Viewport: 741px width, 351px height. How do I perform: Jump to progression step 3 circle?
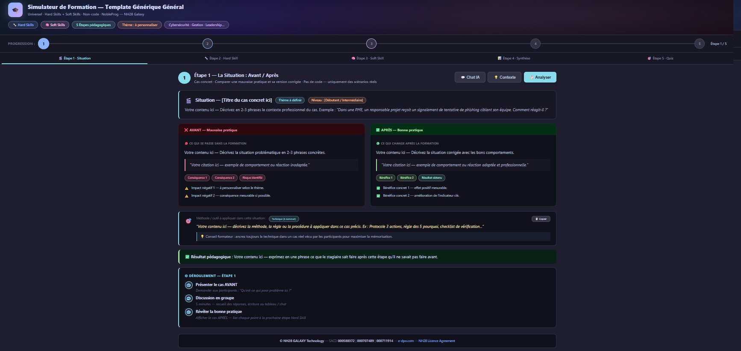pos(371,44)
